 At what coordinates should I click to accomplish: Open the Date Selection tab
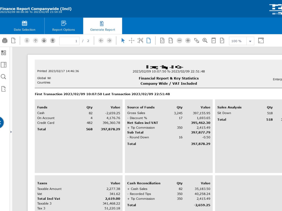25,26
